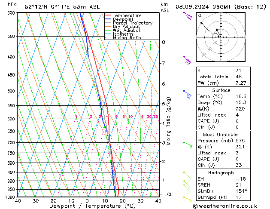This screenshot has width=270, height=209.
Task: Click the date header '08.09.2024 06GMT (Base: 12)'
Action: pyautogui.click(x=221, y=7)
